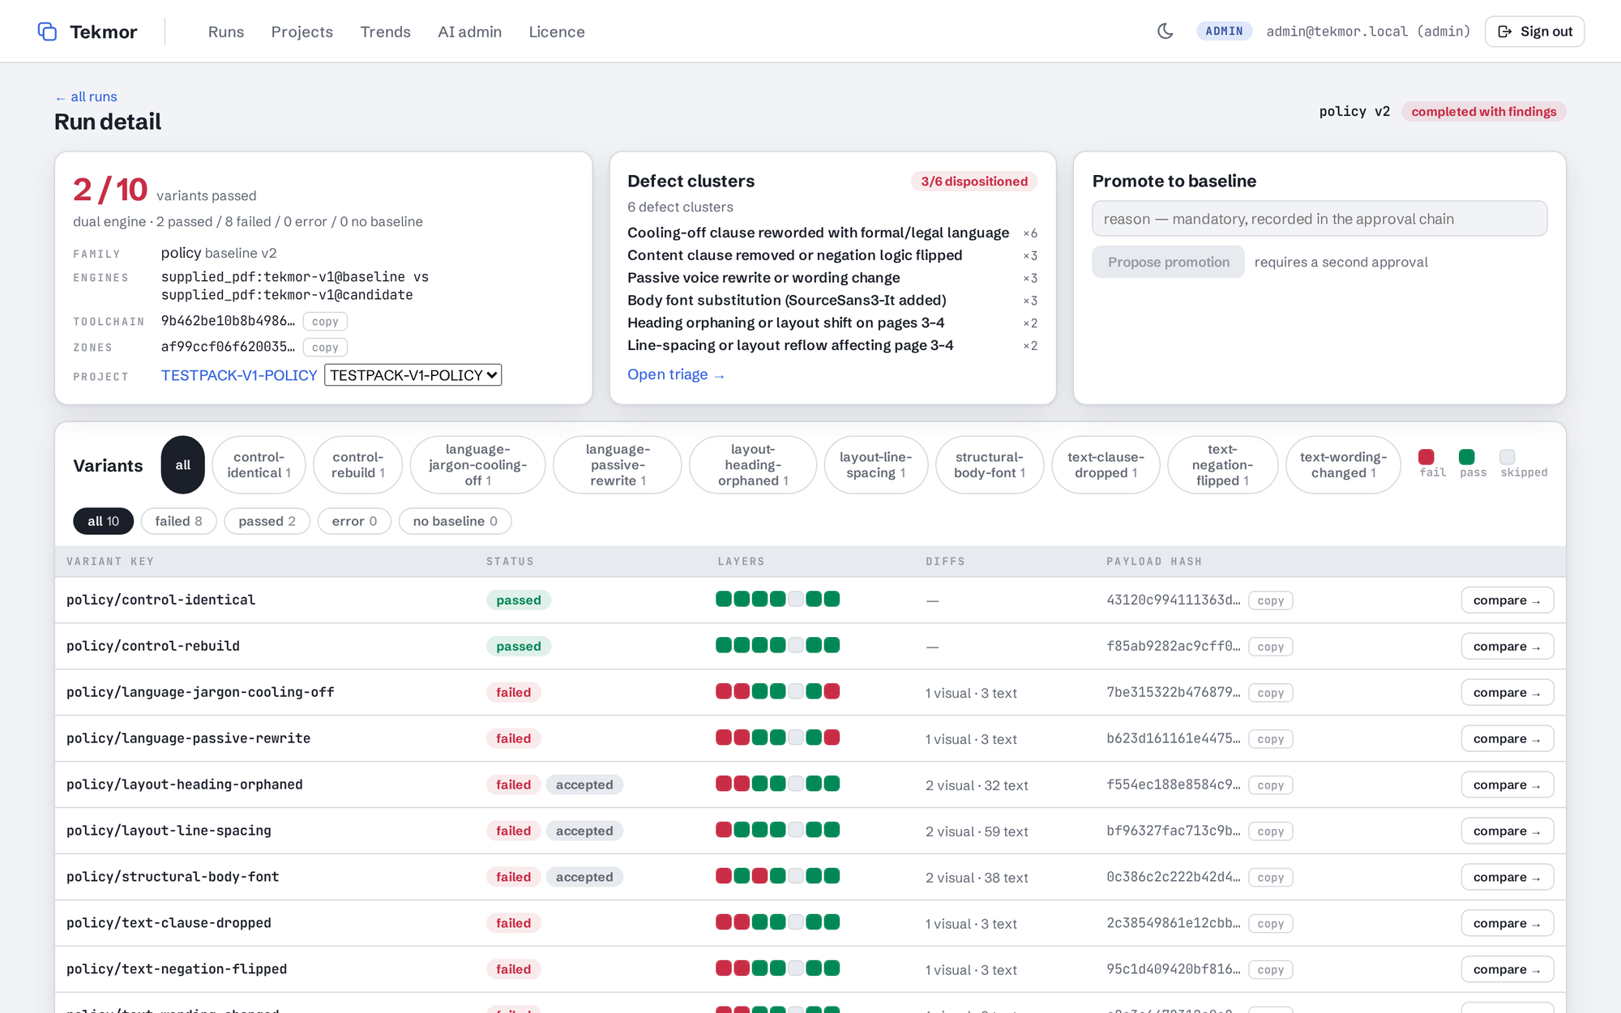Filter by control-identical variant

click(259, 465)
